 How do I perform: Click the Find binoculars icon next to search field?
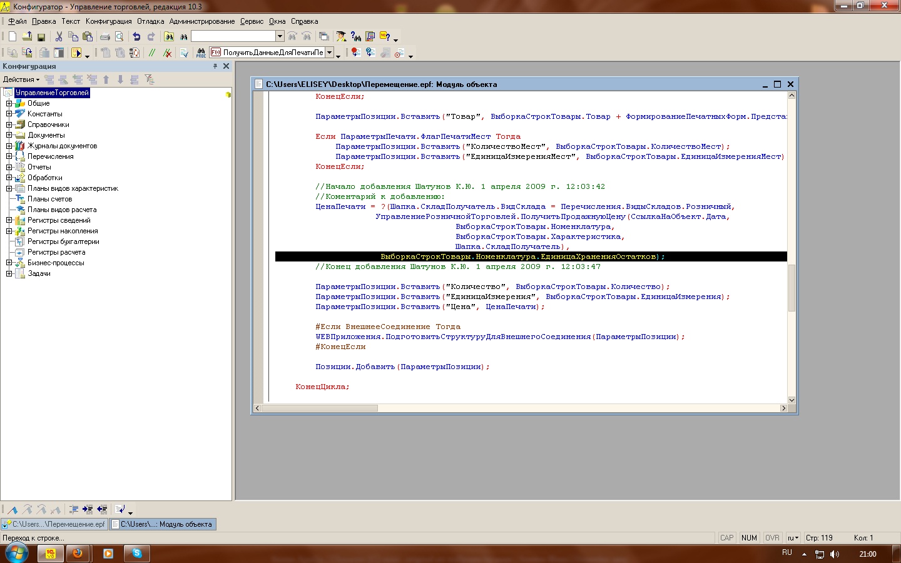(x=184, y=37)
